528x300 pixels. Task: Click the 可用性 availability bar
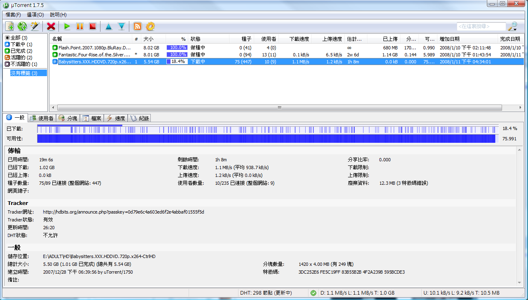tap(268, 139)
